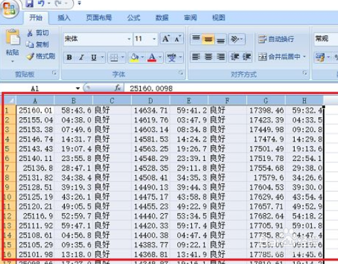This screenshot has width=338, height=264.
Task: Open the 字体 dialog launcher
Action: (x=180, y=72)
